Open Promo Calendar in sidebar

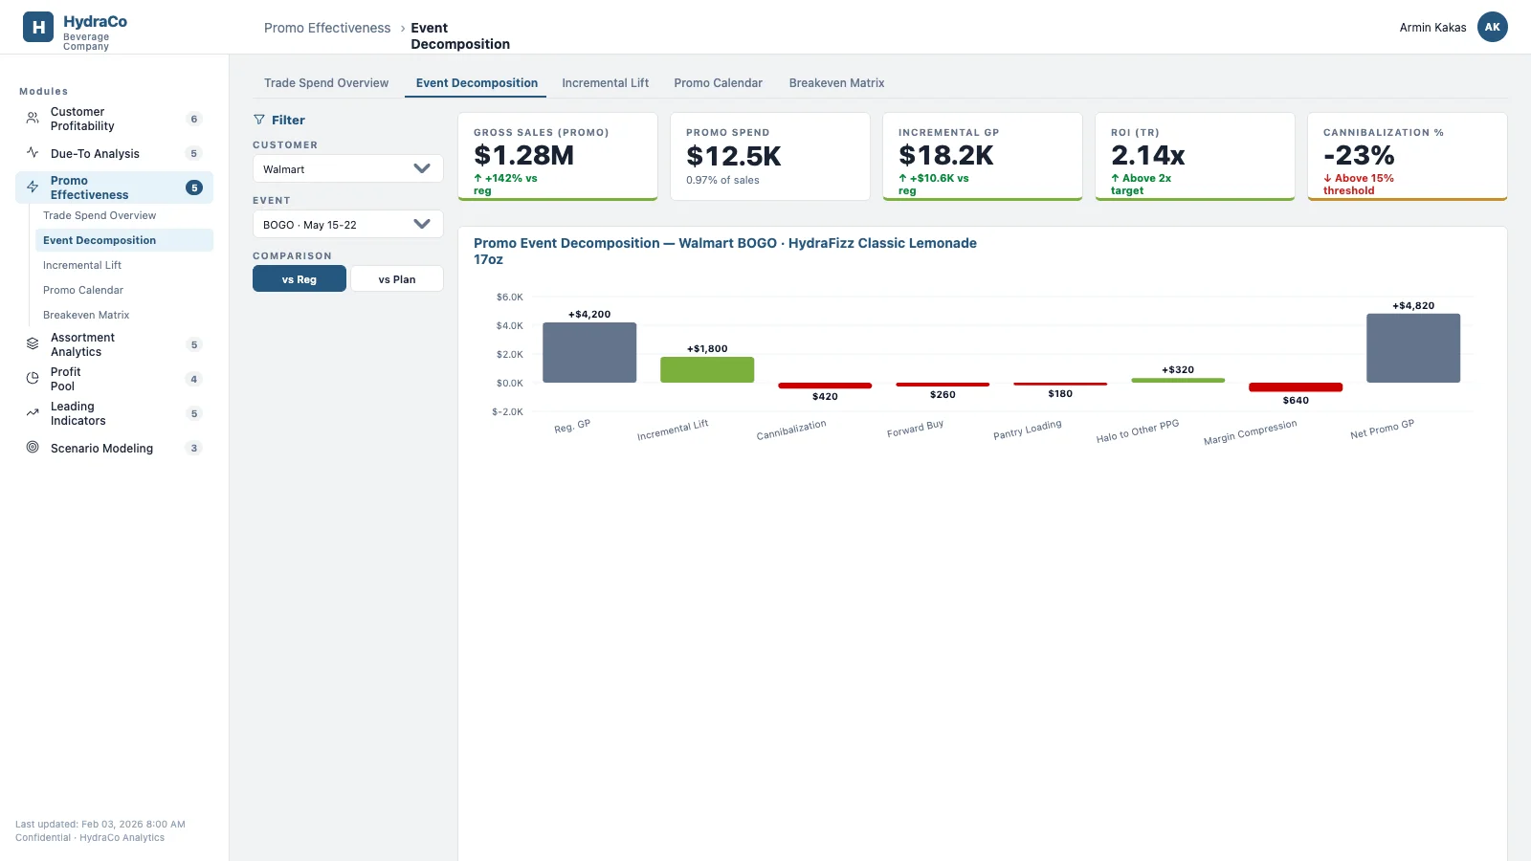coord(124,290)
